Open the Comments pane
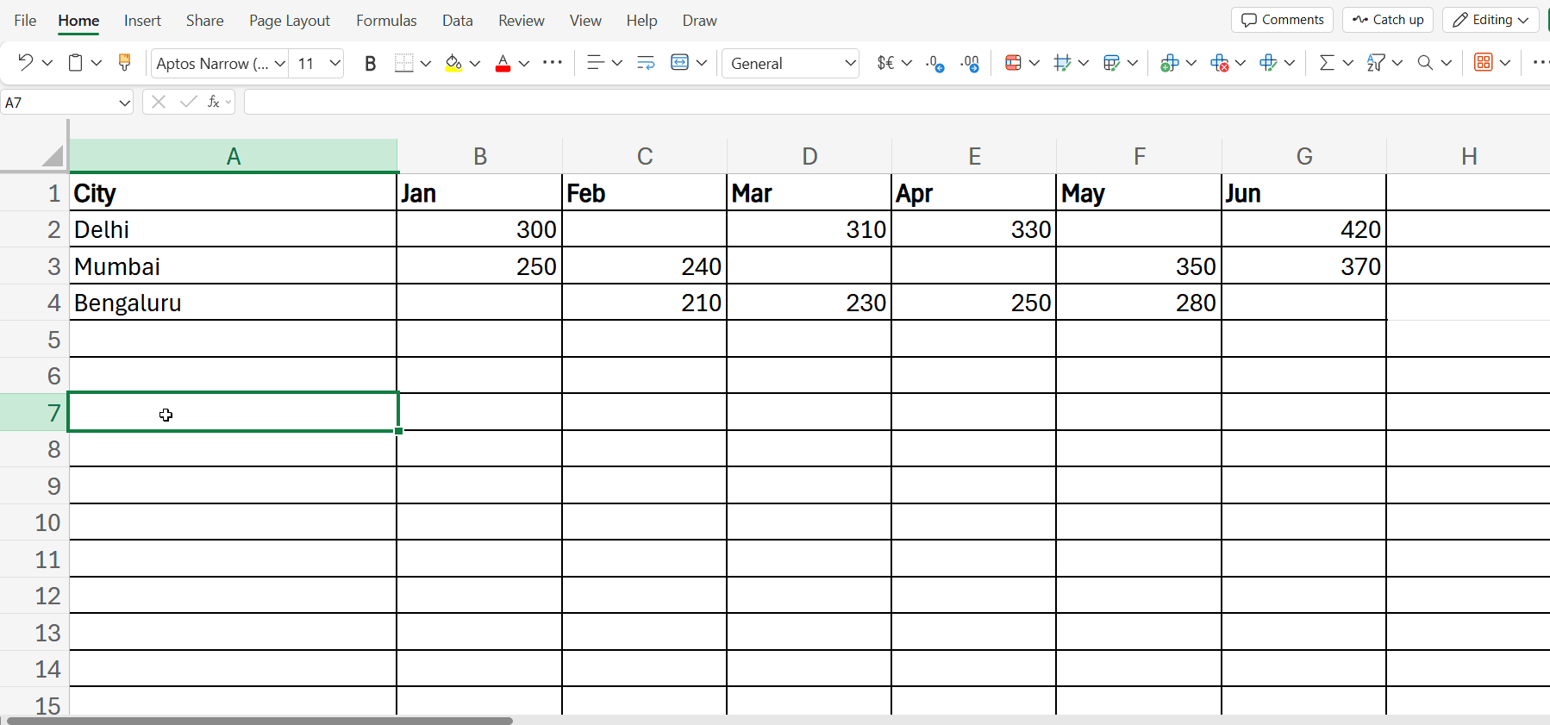The width and height of the screenshot is (1550, 725). (x=1282, y=20)
